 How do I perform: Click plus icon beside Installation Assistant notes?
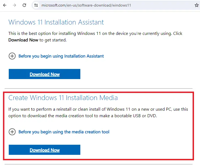pos(12,56)
